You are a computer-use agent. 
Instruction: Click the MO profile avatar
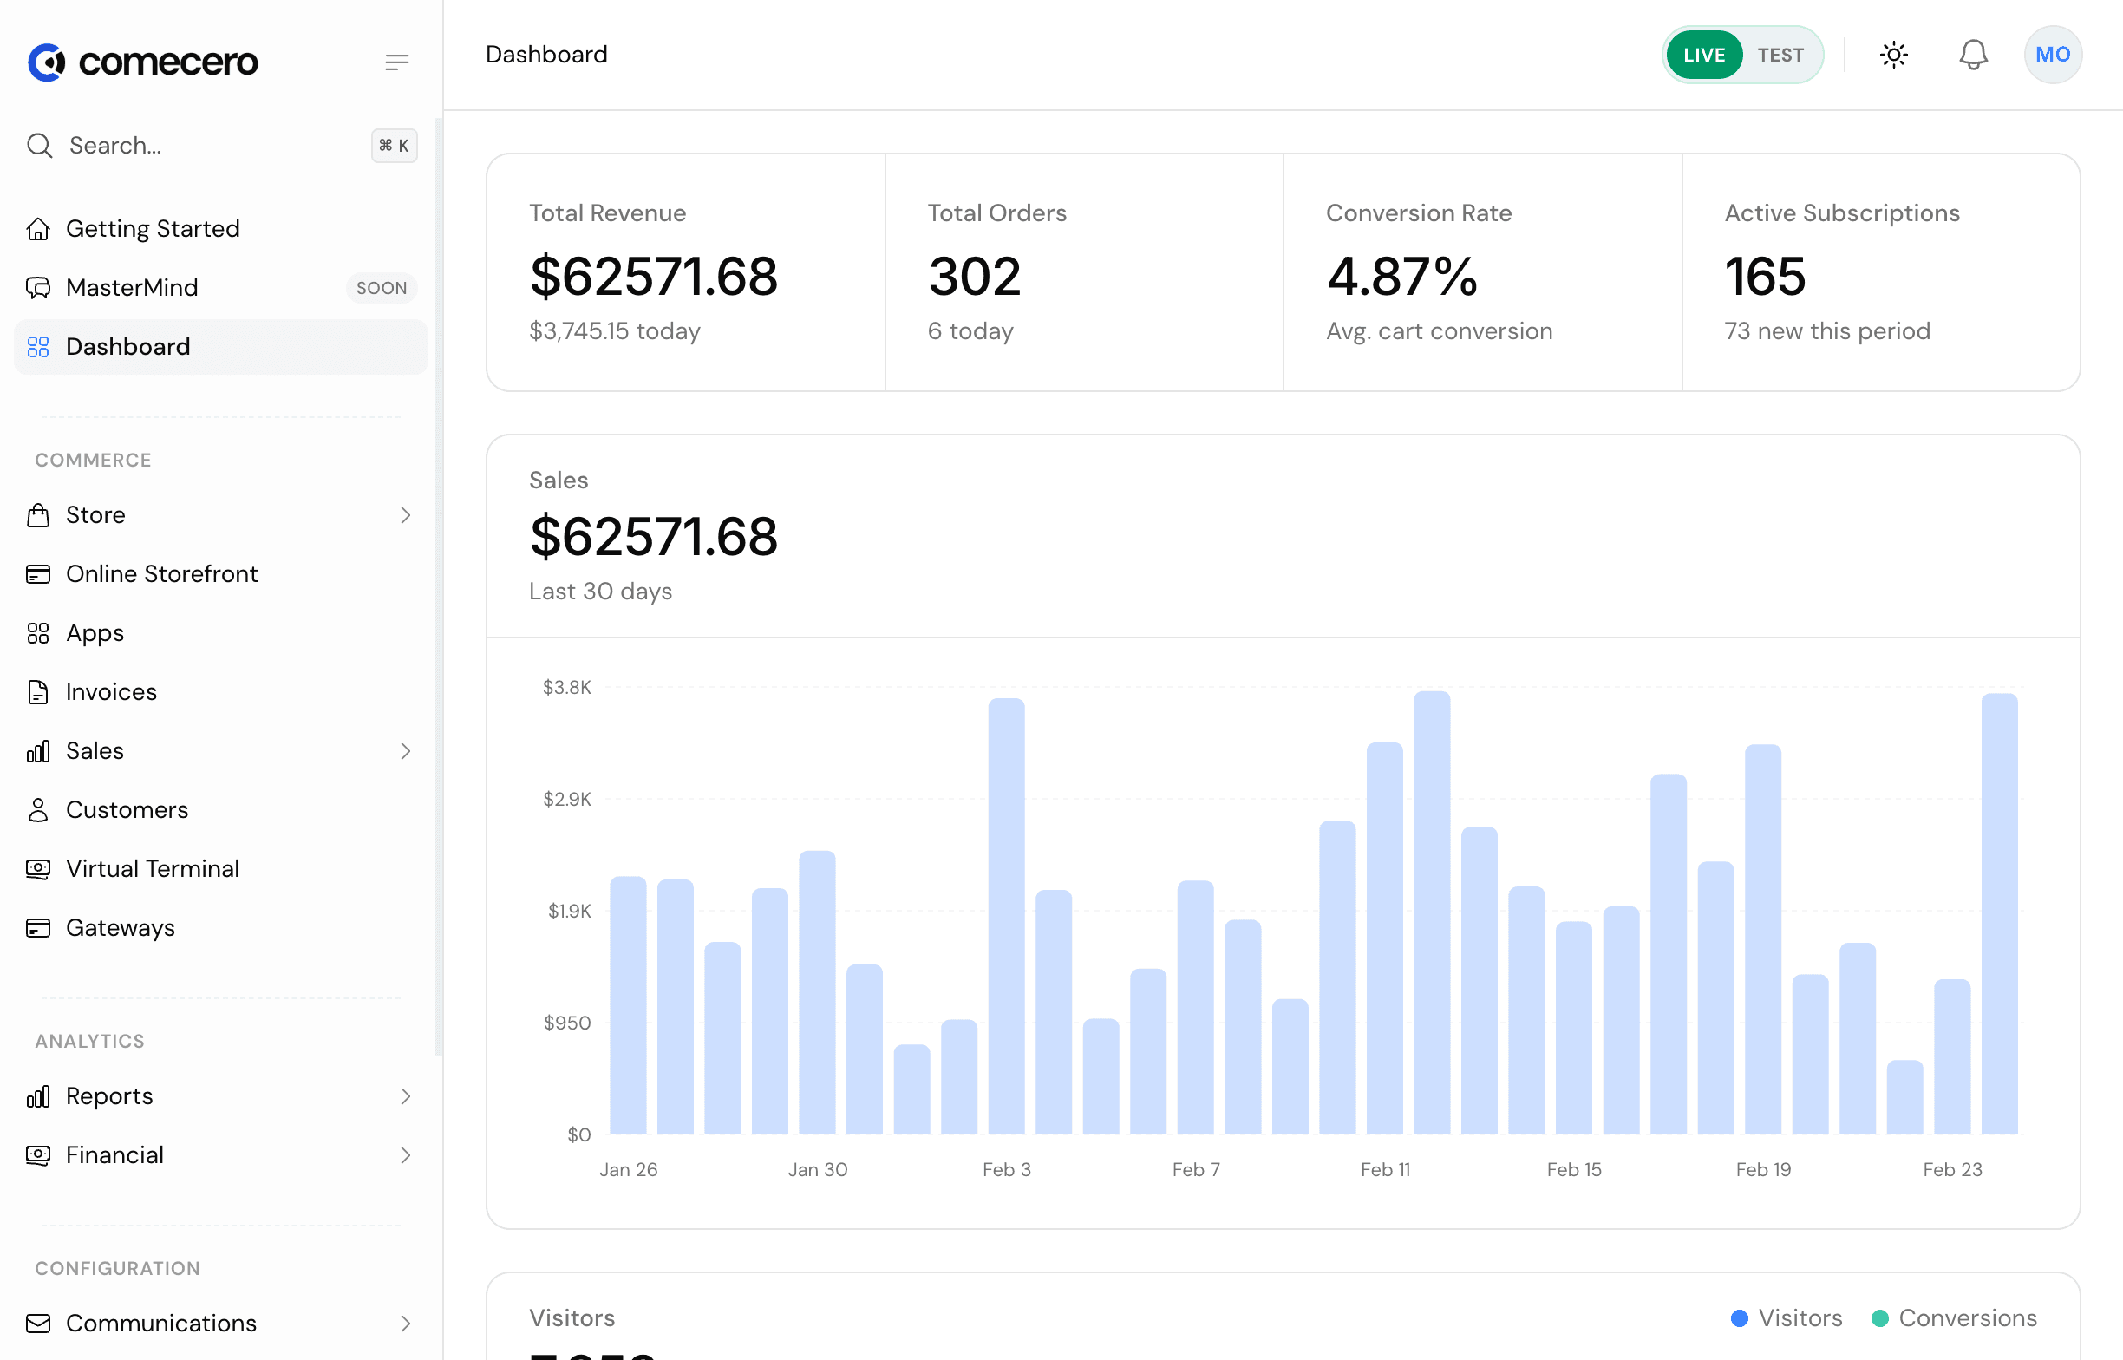pos(2052,54)
